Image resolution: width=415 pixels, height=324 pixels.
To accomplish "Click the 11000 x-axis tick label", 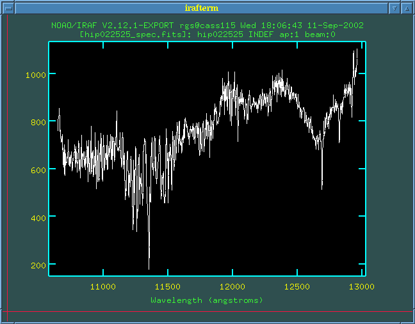I will click(103, 286).
